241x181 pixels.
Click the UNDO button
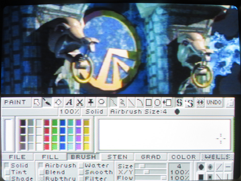[x=214, y=102]
